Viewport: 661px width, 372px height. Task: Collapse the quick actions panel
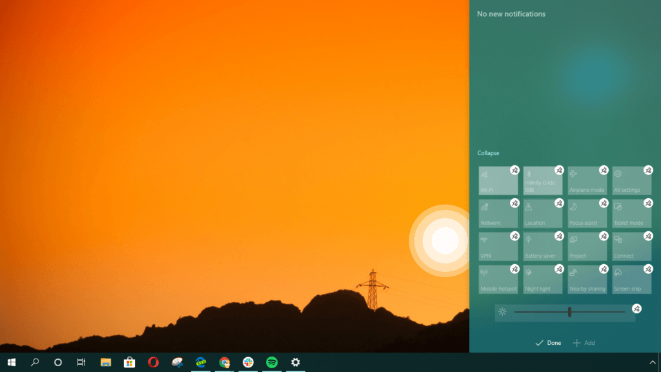(487, 153)
